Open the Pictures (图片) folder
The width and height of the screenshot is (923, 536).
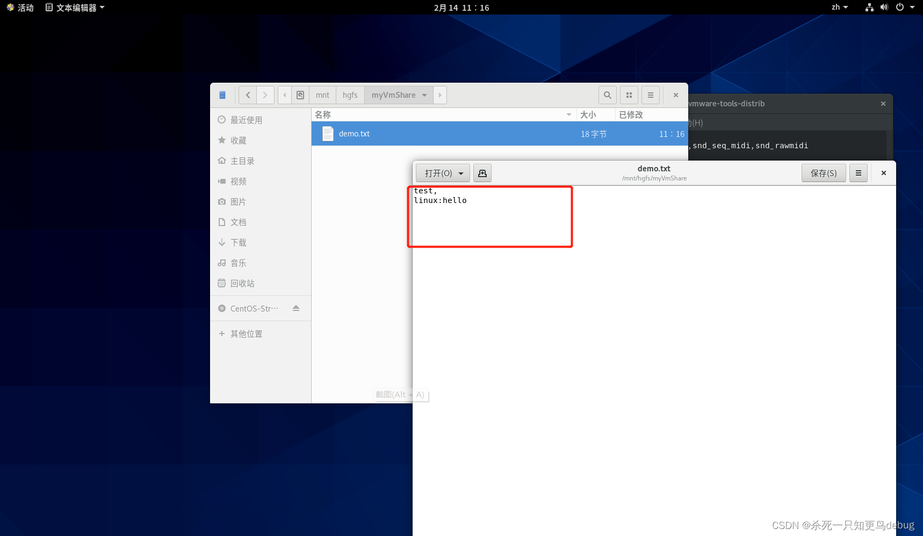(261, 202)
